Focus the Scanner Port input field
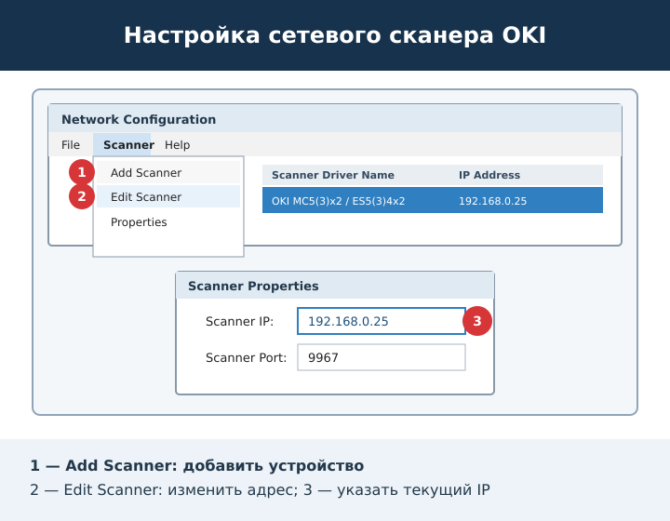Image resolution: width=670 pixels, height=521 pixels. coord(382,357)
